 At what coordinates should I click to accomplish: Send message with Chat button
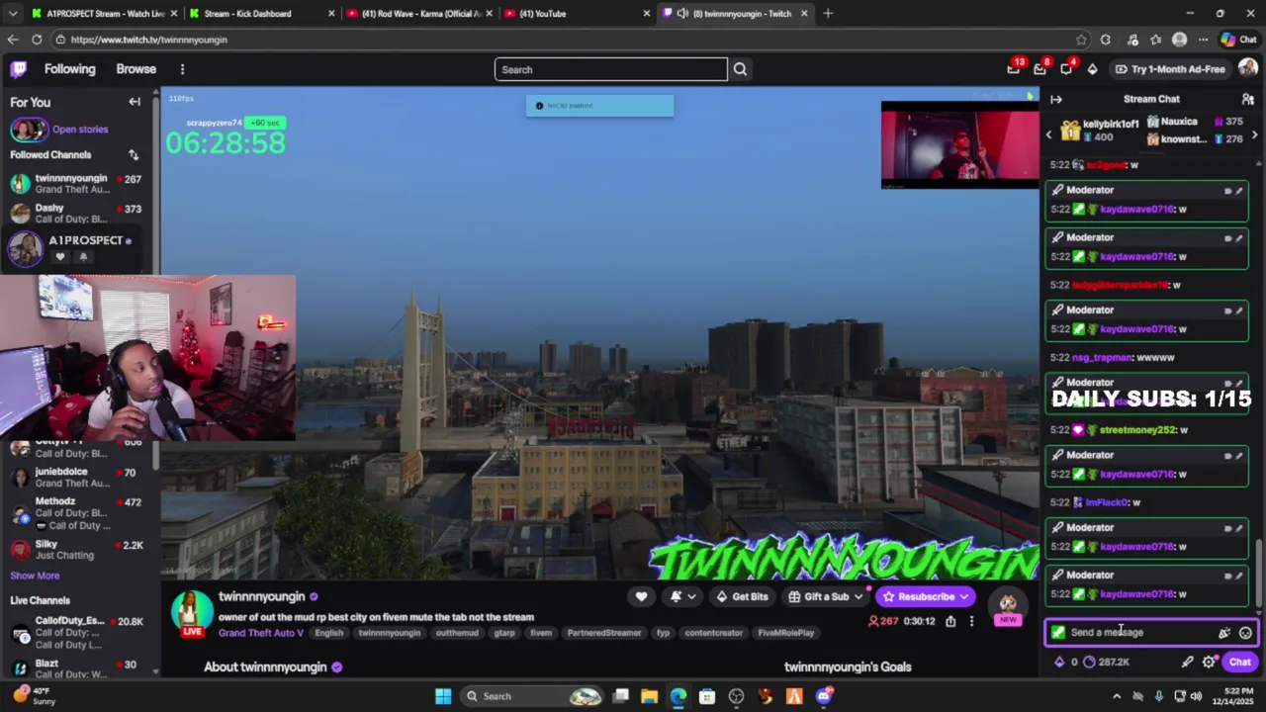[1239, 663]
